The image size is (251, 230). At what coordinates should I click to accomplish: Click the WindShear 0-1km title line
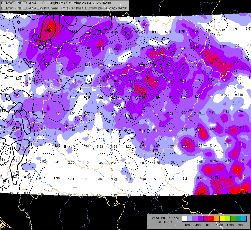tap(64, 8)
